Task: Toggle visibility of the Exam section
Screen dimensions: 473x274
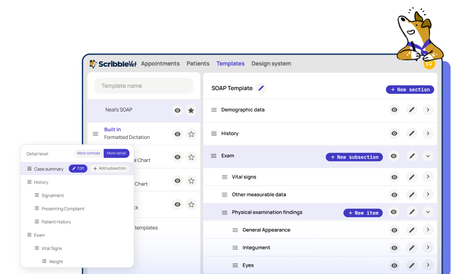Action: (394, 156)
